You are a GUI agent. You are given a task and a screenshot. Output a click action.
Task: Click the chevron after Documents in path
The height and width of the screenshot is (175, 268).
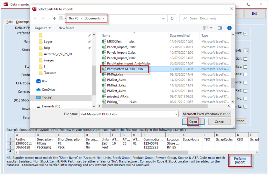tap(103, 18)
